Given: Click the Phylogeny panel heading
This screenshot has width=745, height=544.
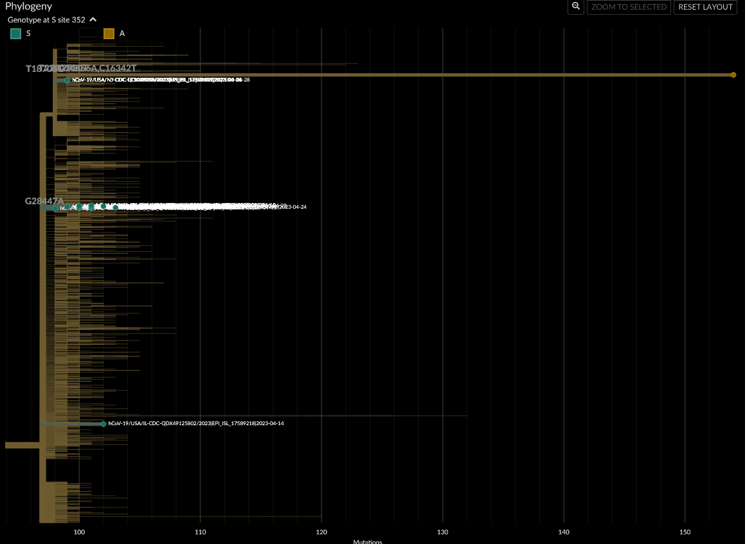Looking at the screenshot, I should (x=28, y=6).
